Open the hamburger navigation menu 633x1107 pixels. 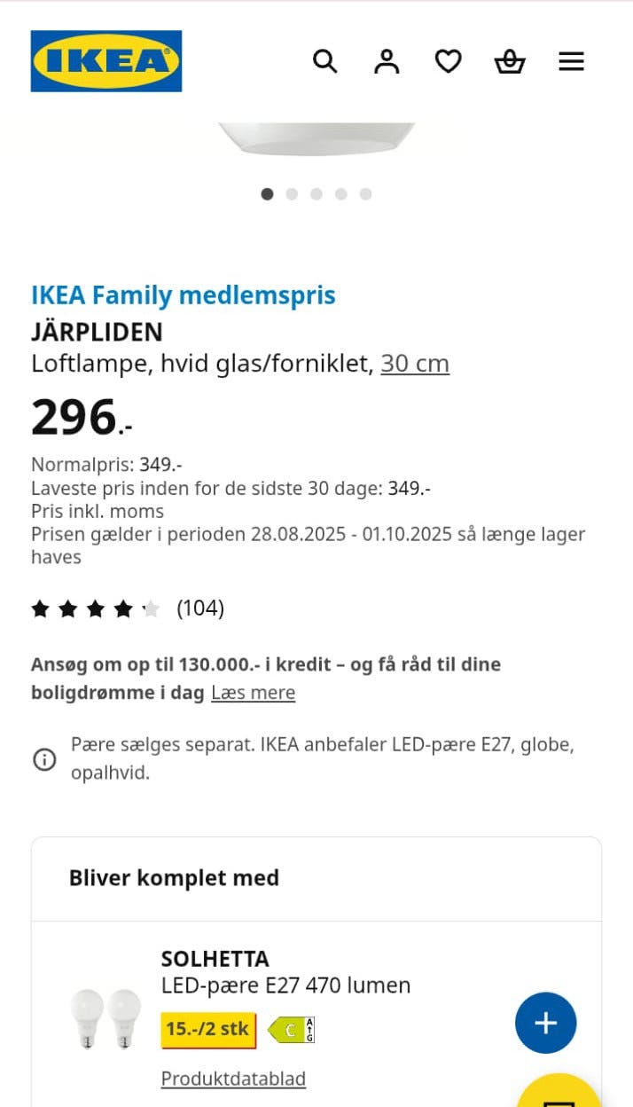[572, 60]
